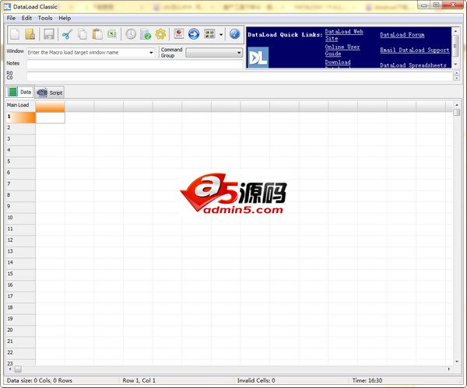Image resolution: width=467 pixels, height=388 pixels.
Task: Open the Online User Guide link
Action: (x=342, y=51)
